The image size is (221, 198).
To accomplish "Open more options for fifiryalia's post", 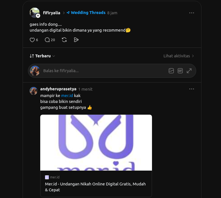I will pyautogui.click(x=192, y=13).
